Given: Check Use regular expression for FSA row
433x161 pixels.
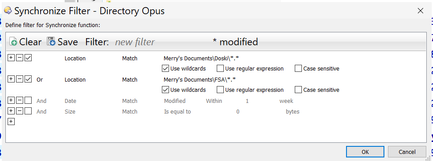Looking at the screenshot, I should tap(220, 90).
